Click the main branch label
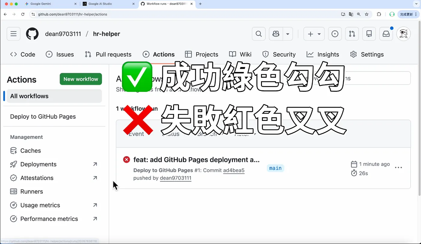 point(275,168)
